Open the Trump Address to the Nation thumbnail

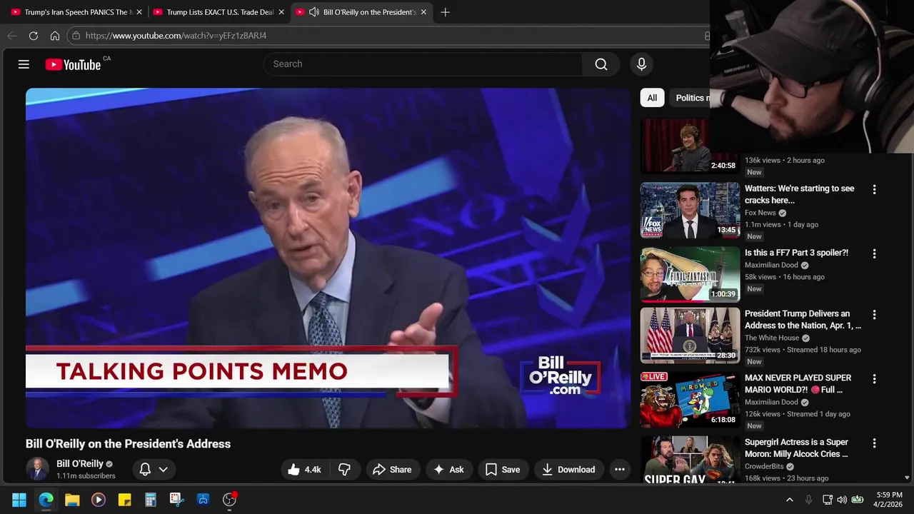click(690, 336)
